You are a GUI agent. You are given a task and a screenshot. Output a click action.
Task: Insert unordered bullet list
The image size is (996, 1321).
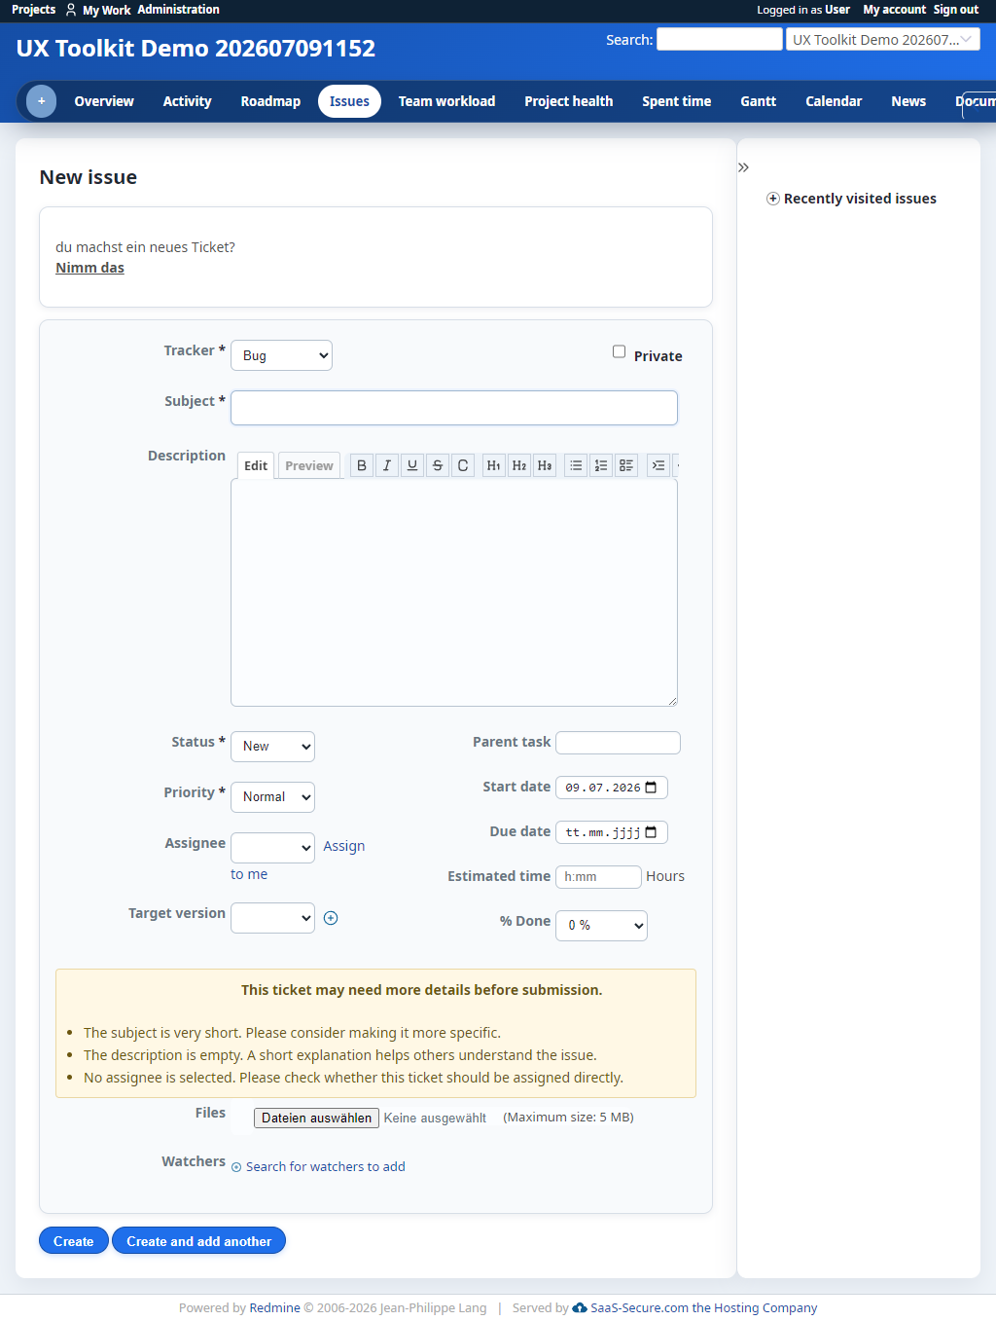576,465
